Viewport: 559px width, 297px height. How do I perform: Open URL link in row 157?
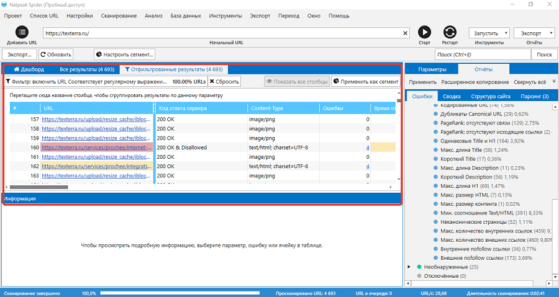[x=96, y=119]
